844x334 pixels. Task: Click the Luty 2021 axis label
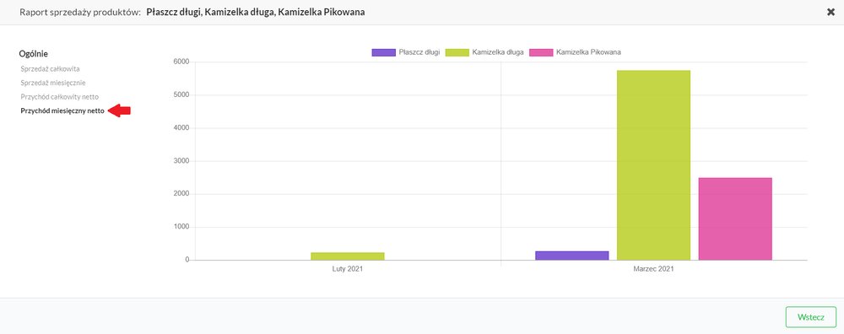(x=347, y=268)
